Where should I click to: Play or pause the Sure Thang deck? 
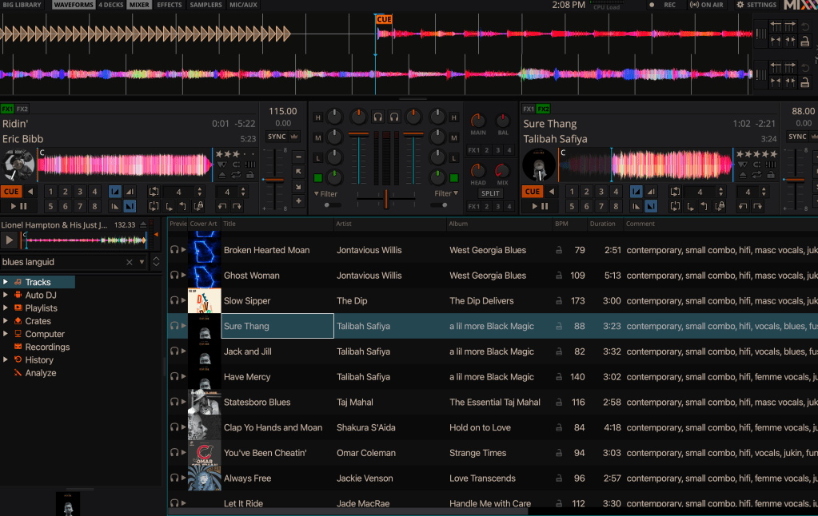point(533,207)
